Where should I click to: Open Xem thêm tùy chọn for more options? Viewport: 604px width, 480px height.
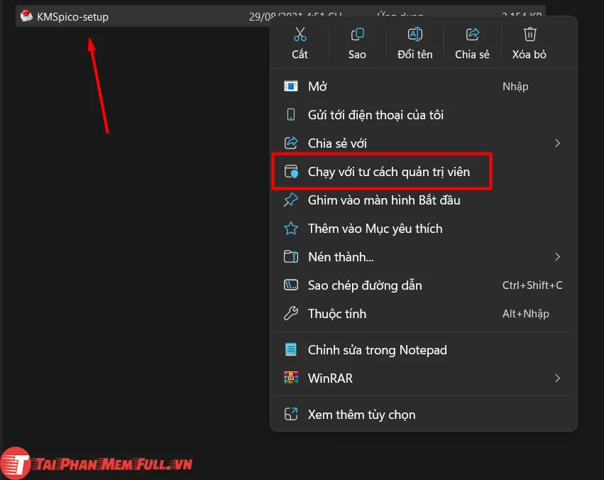pos(361,415)
